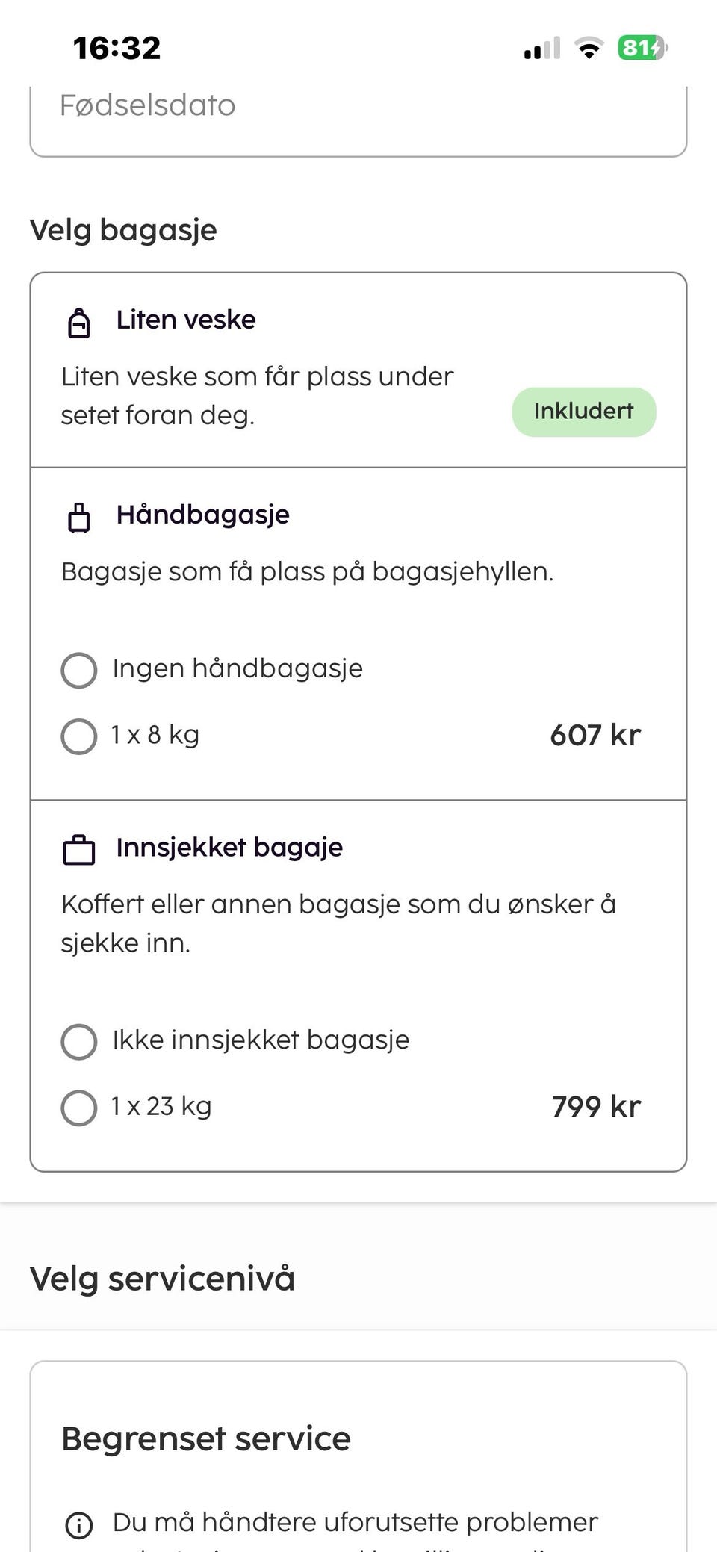This screenshot has width=717, height=1552.
Task: Tap the Liten veske backpack icon
Action: tap(78, 323)
